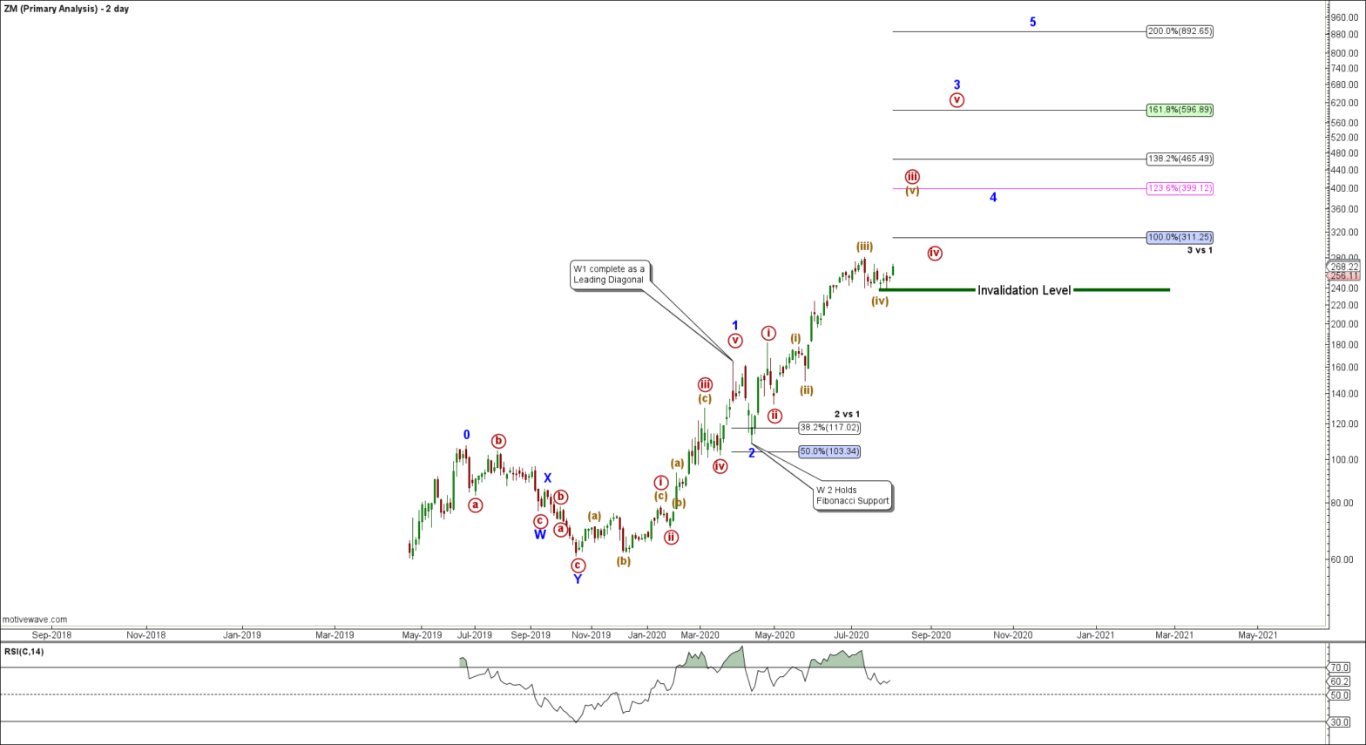Select the 'W1 complete as a Leading Diagonal' callout
This screenshot has height=745, width=1366.
609,274
